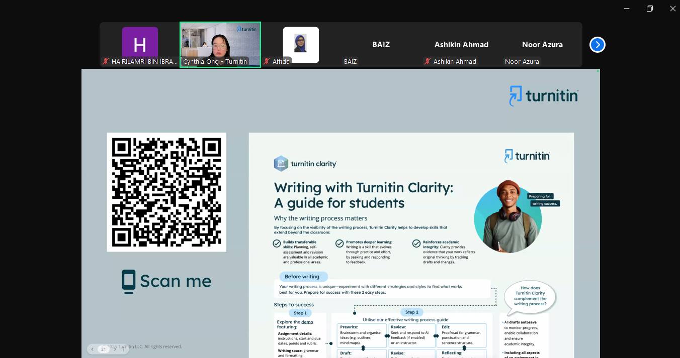The image size is (680, 358).
Task: Click 'Why the writing process matters' heading
Action: pyautogui.click(x=320, y=218)
